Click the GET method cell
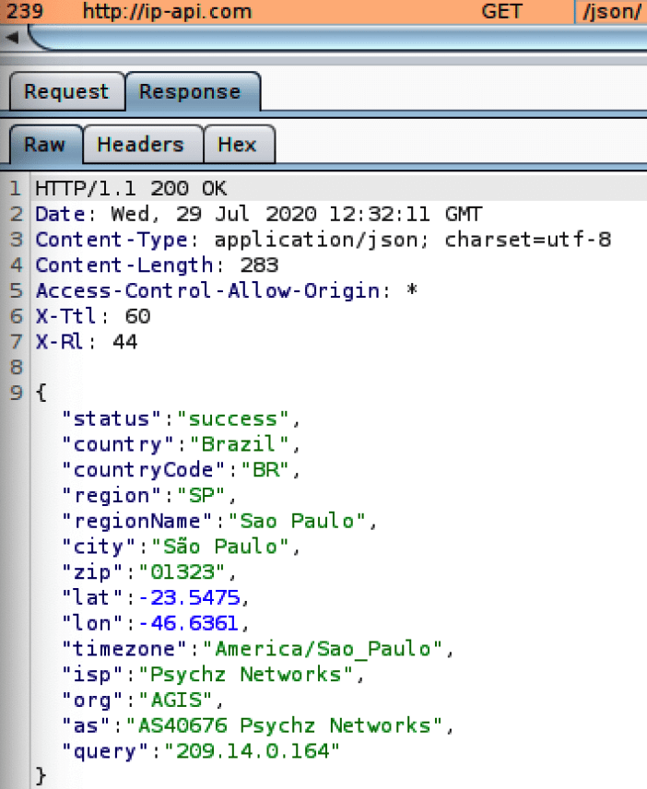The image size is (647, 789). (x=501, y=11)
